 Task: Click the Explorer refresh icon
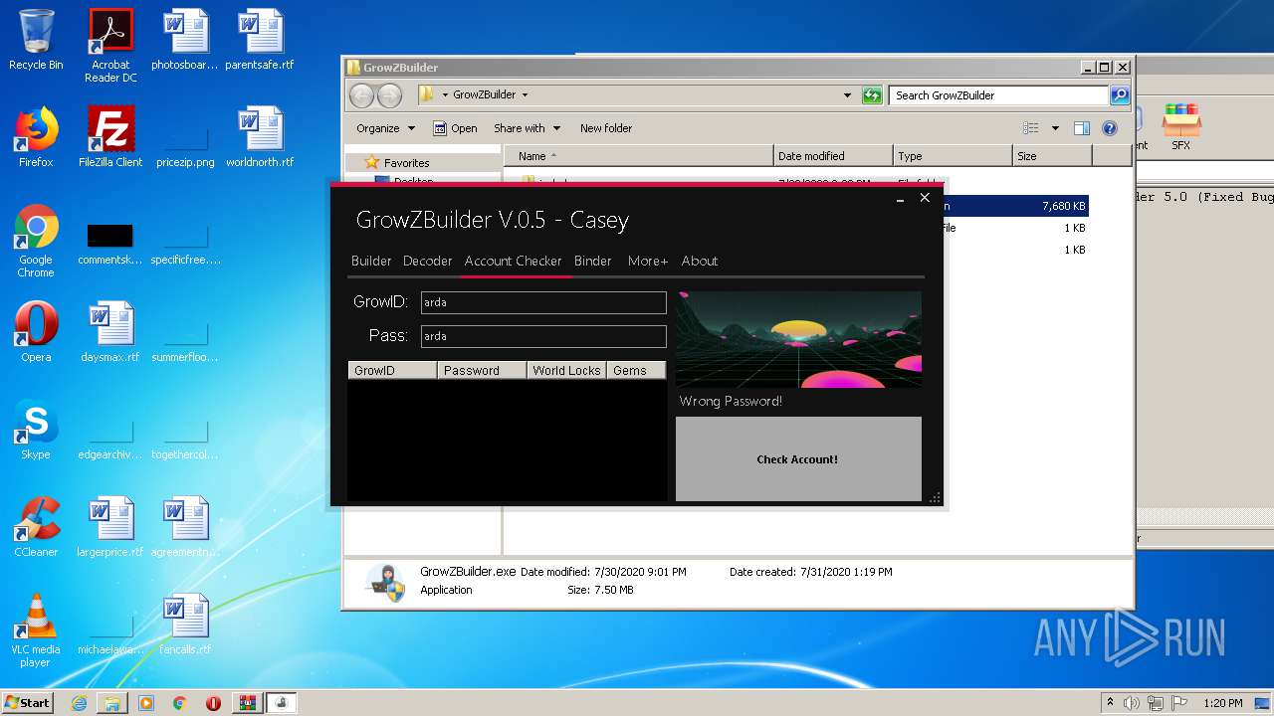tap(872, 95)
